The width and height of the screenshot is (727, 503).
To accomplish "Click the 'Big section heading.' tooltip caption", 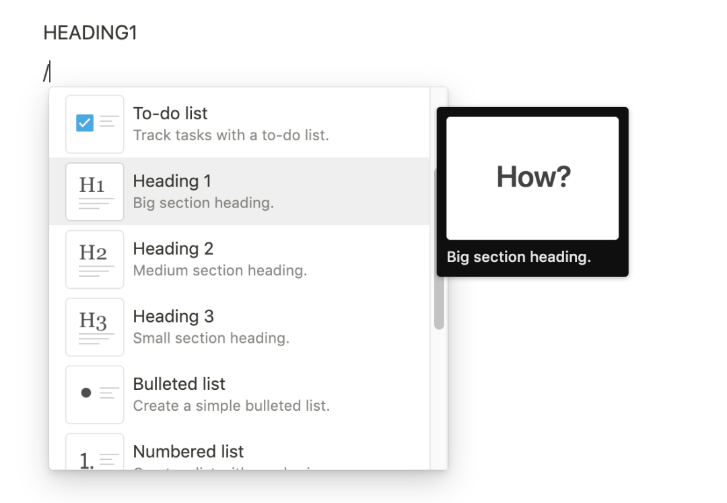I will (519, 257).
